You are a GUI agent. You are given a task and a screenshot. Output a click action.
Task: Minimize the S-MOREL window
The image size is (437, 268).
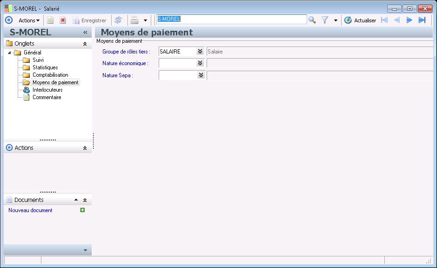click(394, 9)
